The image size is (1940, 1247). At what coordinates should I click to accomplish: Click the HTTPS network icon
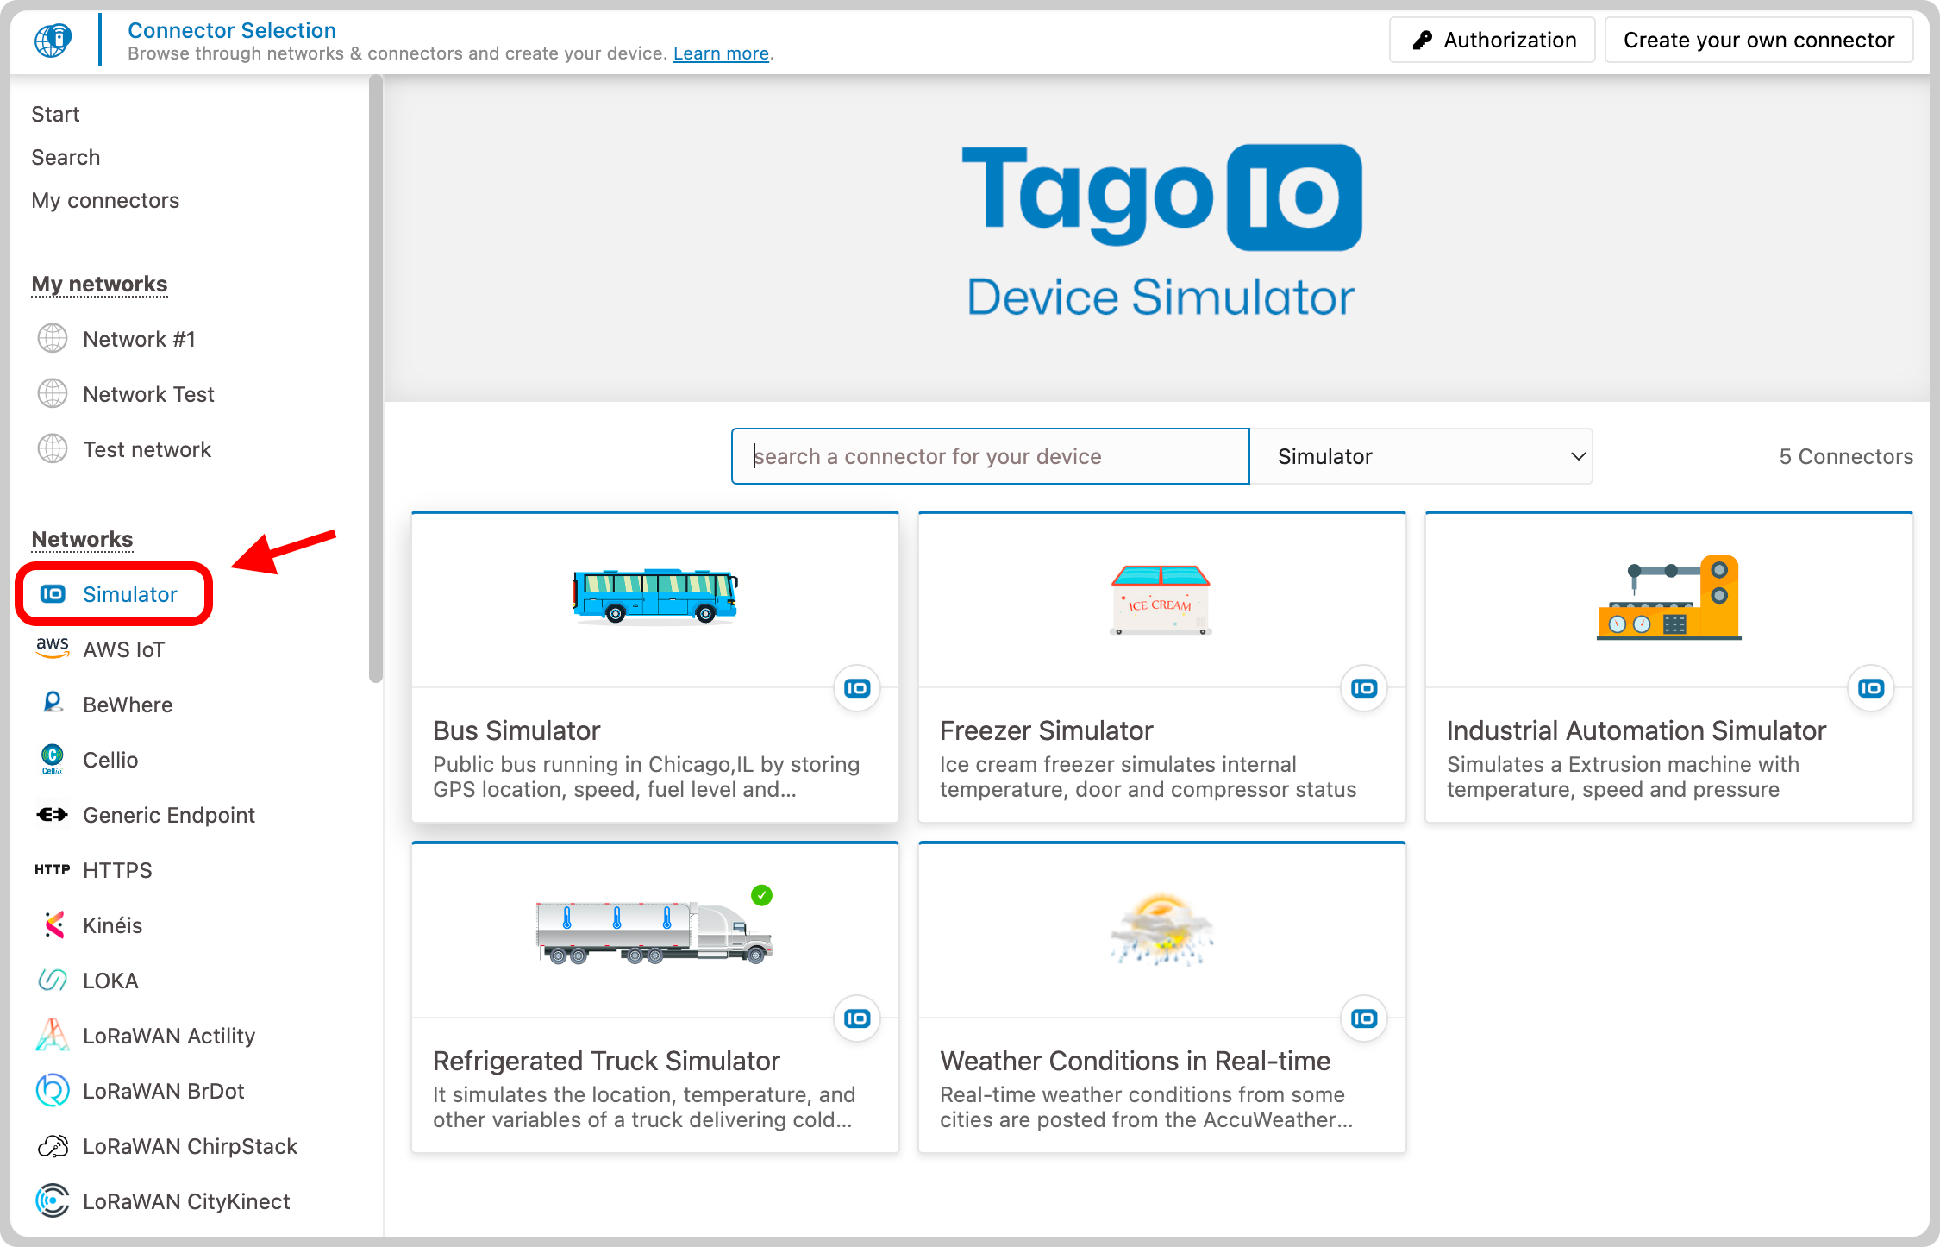pos(53,869)
